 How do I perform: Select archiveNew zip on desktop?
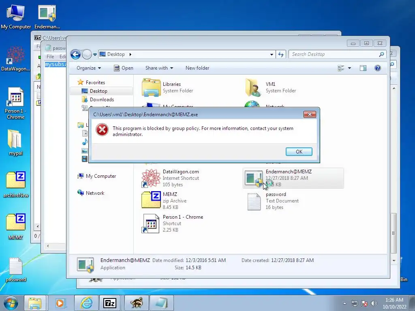point(16,185)
